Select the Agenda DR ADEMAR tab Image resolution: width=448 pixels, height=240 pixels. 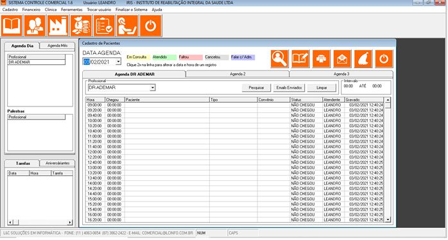(x=134, y=74)
